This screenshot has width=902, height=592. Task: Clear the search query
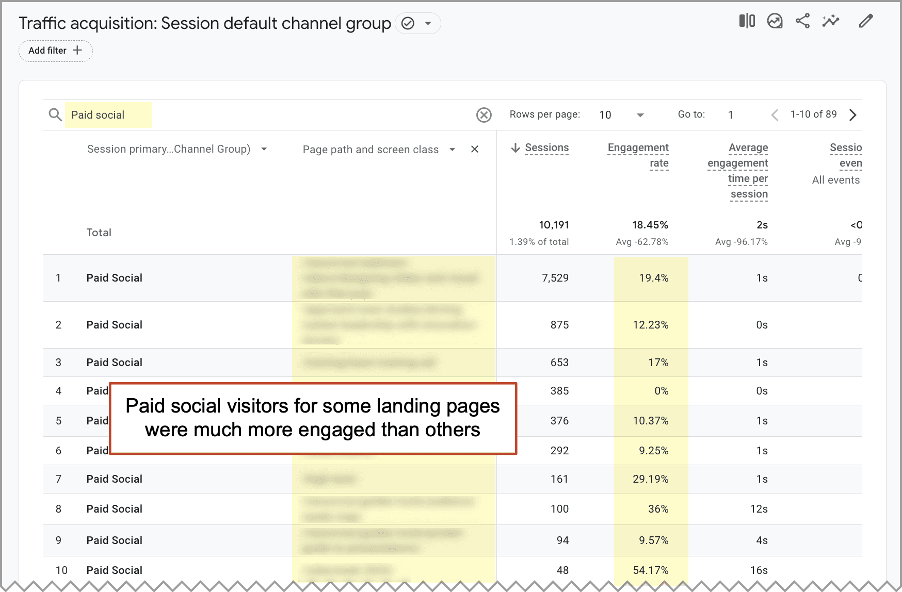[484, 114]
